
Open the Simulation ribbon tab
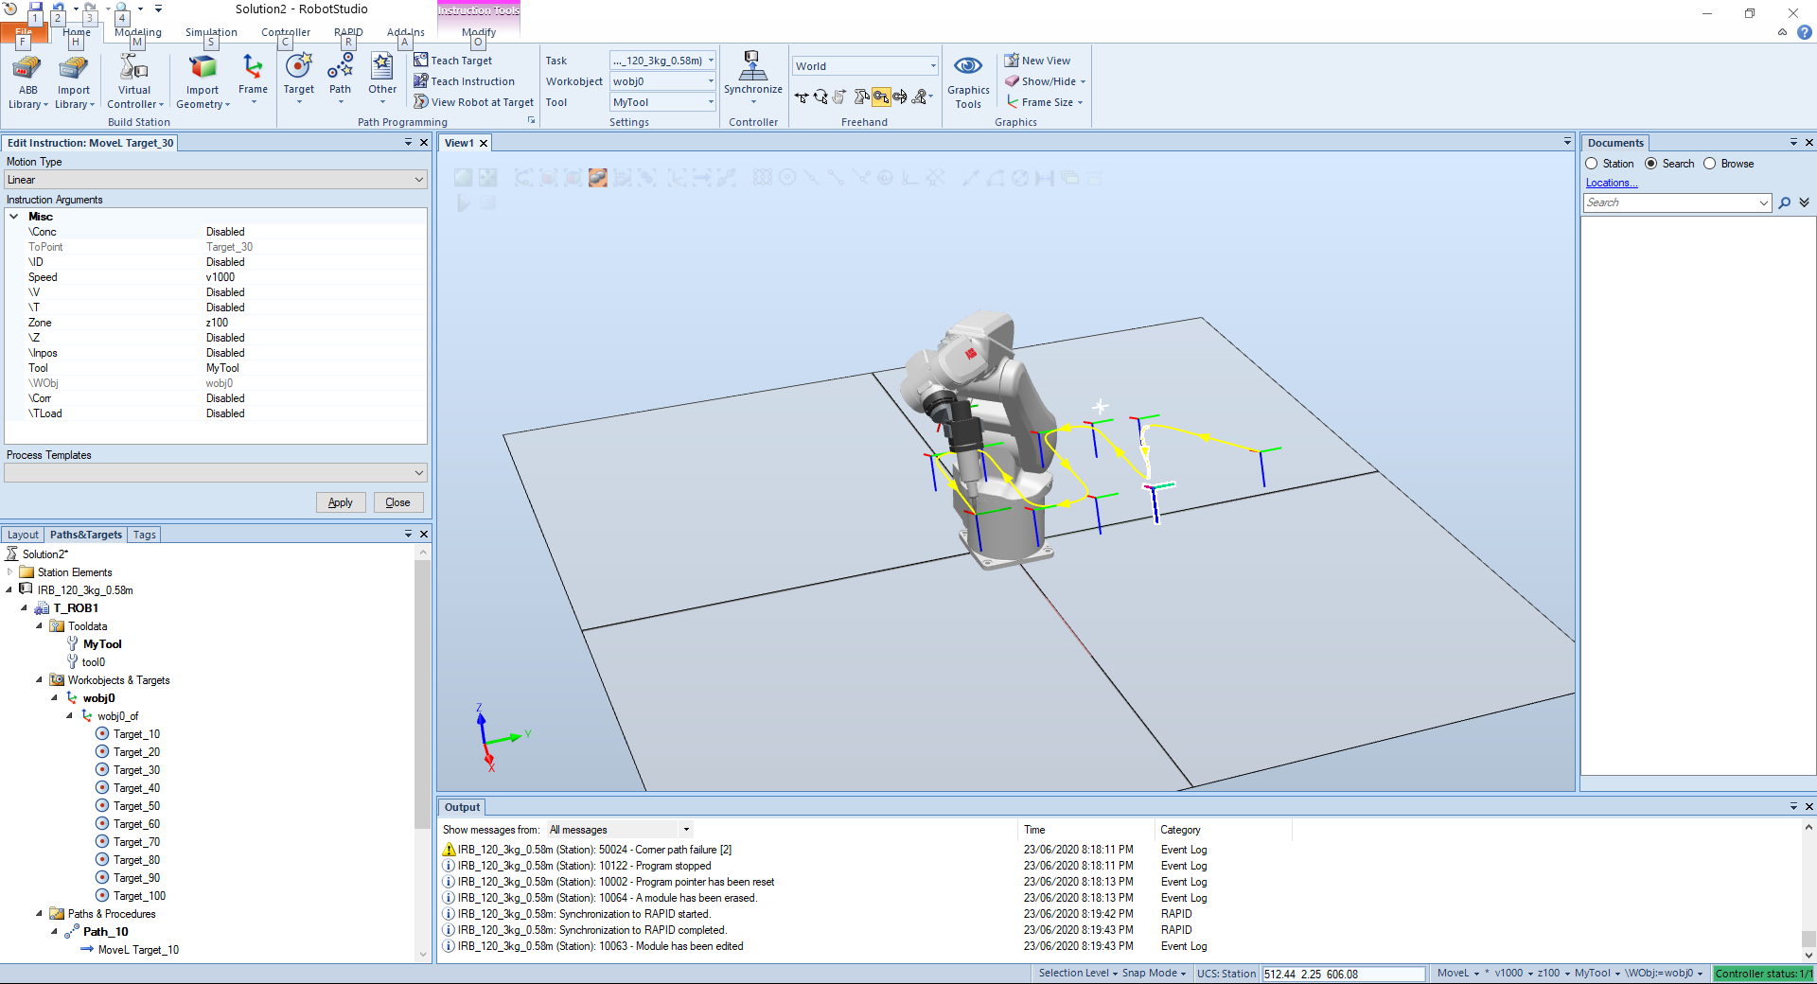[211, 32]
